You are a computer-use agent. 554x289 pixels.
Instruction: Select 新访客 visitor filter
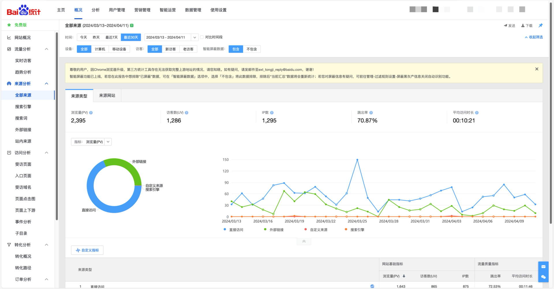point(171,49)
